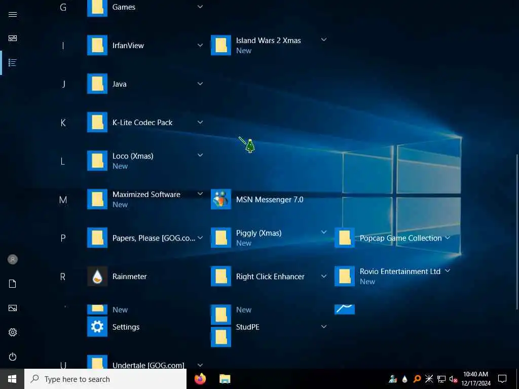Click the taskbar clock showing 10:40 AM
The width and height of the screenshot is (519, 389).
475,379
